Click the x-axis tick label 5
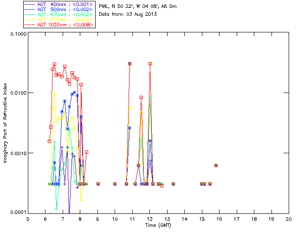Viewport: 297px width, 237px height. coord(28,219)
